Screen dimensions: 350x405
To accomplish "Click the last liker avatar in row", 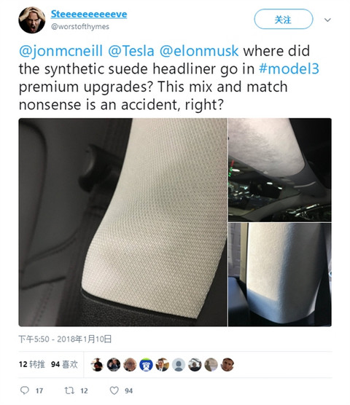I will [227, 365].
